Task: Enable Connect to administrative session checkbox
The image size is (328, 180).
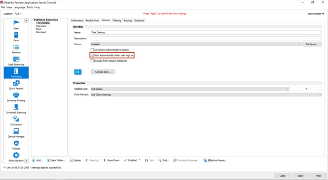Action: point(92,50)
